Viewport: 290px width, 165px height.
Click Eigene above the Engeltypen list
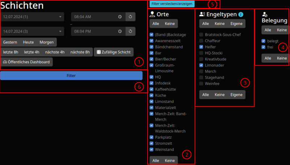pos(236,24)
